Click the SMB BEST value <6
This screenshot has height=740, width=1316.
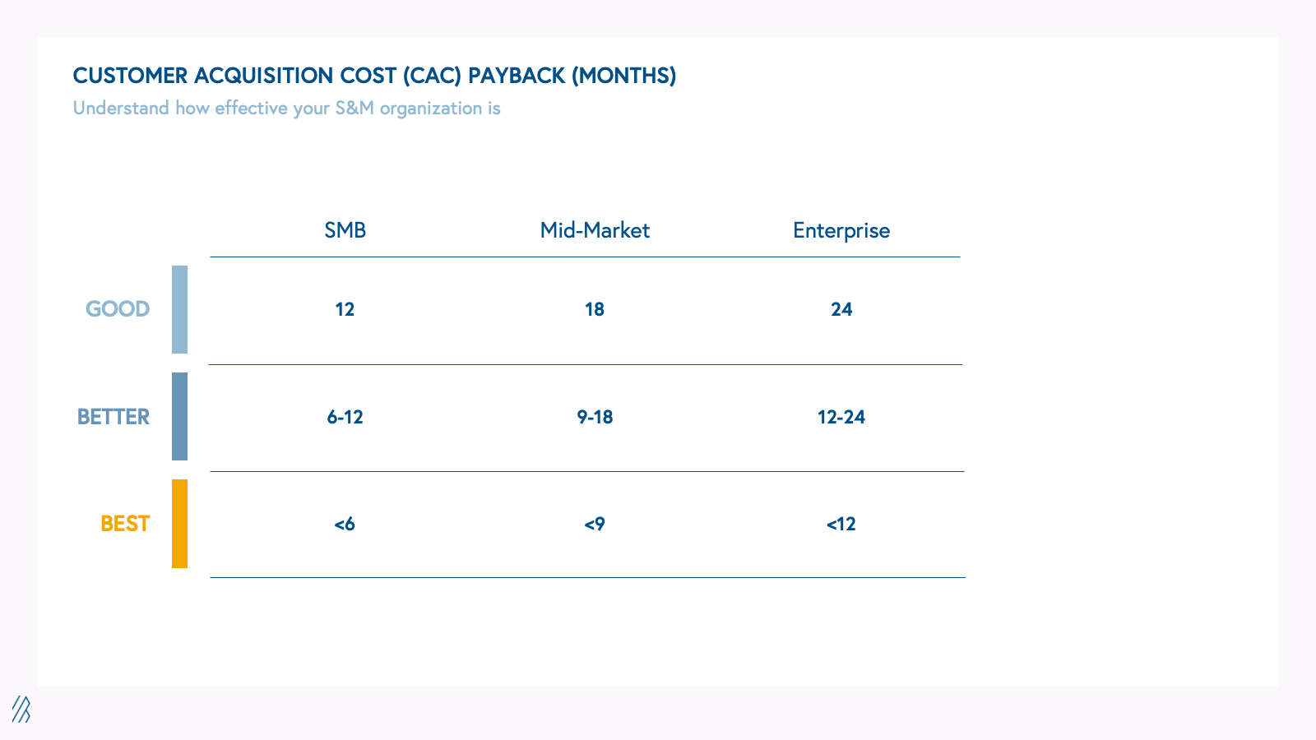[345, 524]
